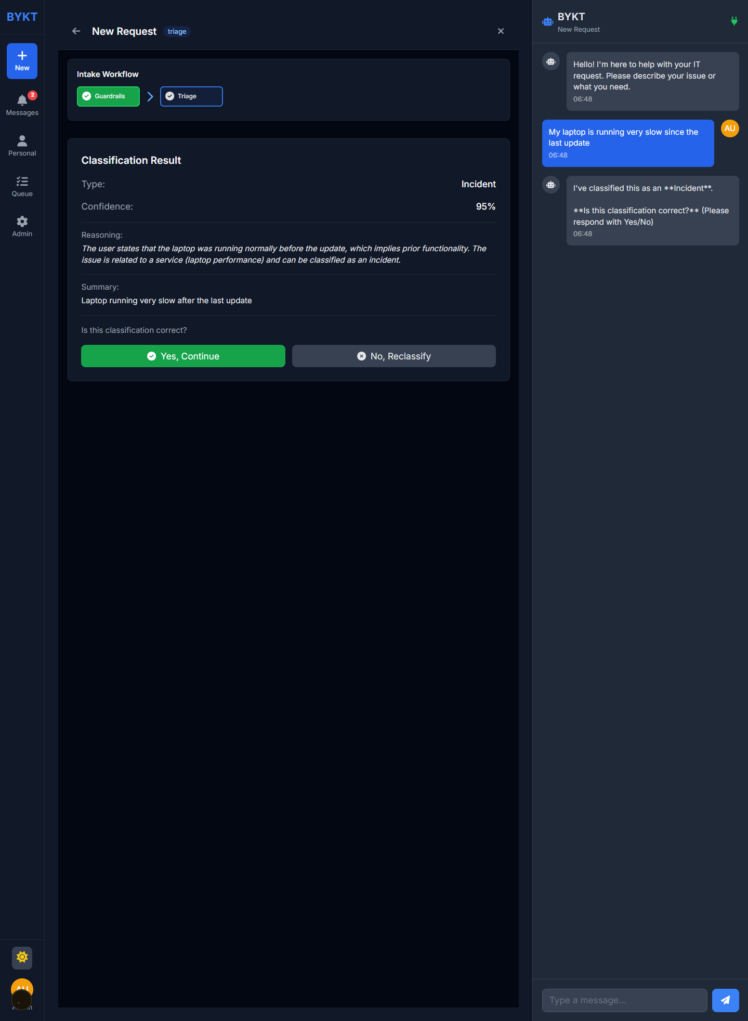
Task: Click the reasoning paragraph text
Action: 284,254
